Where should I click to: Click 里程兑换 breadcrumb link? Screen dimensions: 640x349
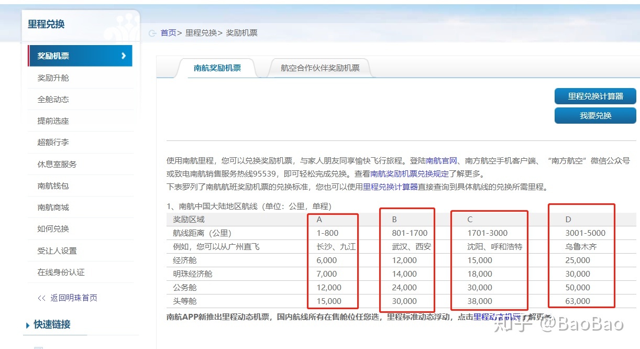(201, 33)
